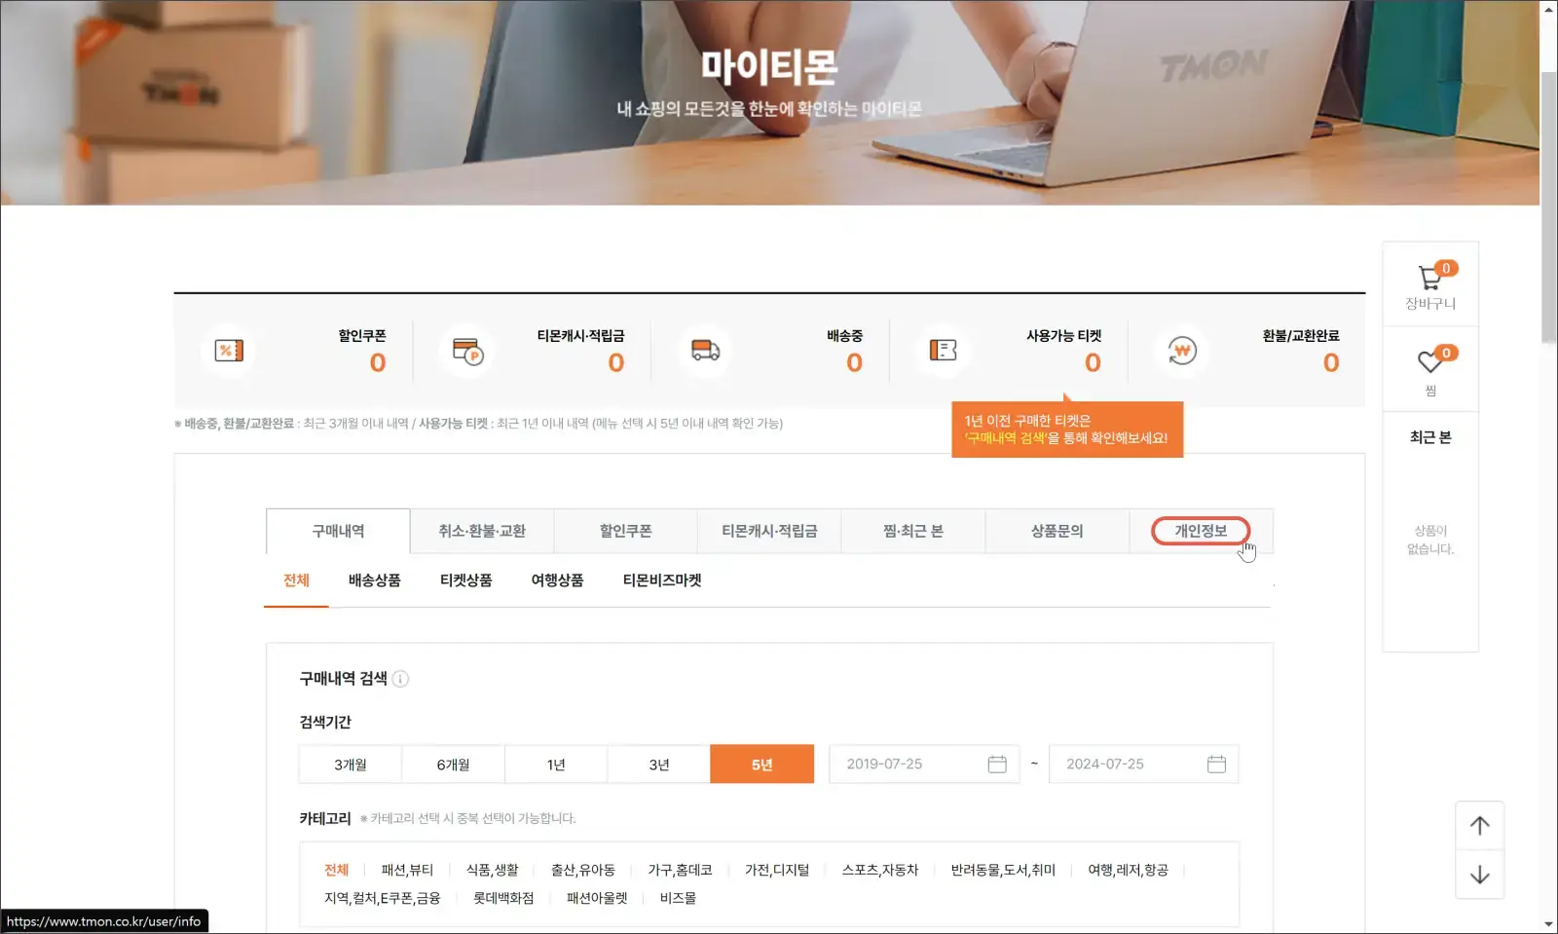The height and width of the screenshot is (934, 1558).
Task: Click the scrollbar down arrow
Action: 1549,924
